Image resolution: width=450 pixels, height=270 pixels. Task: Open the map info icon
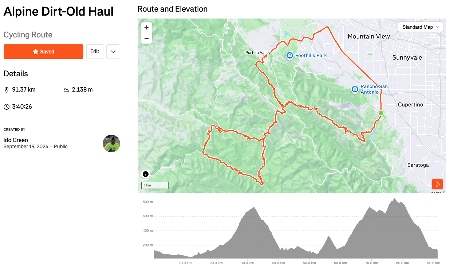pos(146,174)
